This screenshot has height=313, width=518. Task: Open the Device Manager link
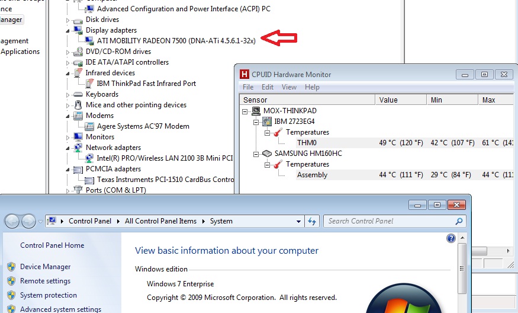click(45, 267)
